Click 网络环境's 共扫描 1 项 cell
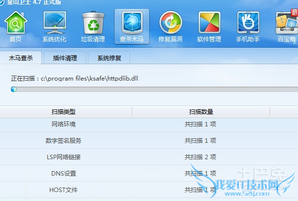298x201 pixels. pyautogui.click(x=201, y=124)
